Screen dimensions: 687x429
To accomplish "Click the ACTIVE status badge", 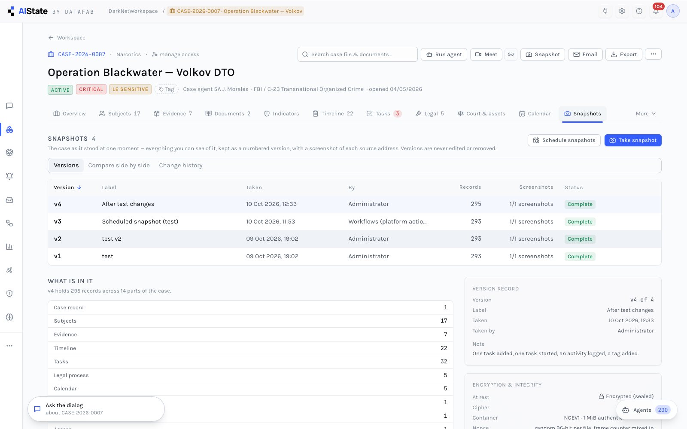I will (x=60, y=90).
